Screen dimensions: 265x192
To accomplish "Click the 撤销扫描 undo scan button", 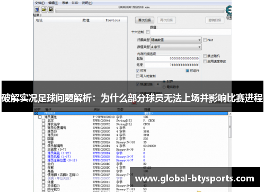I will point(215,20).
